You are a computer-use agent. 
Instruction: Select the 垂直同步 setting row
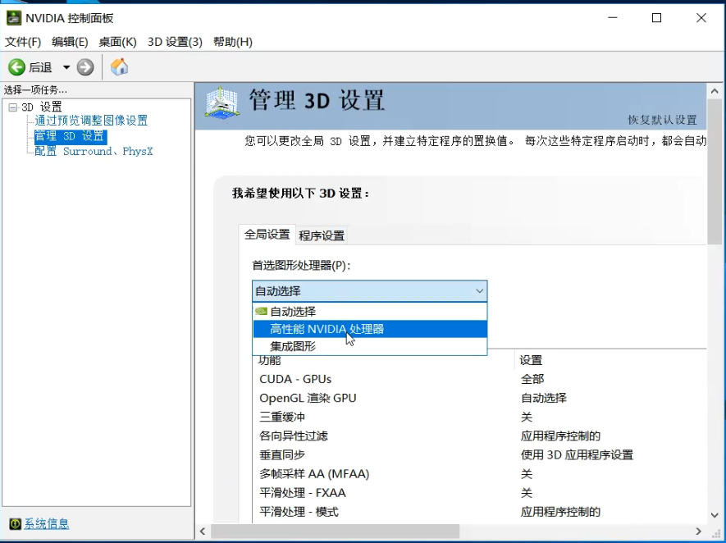[480, 455]
